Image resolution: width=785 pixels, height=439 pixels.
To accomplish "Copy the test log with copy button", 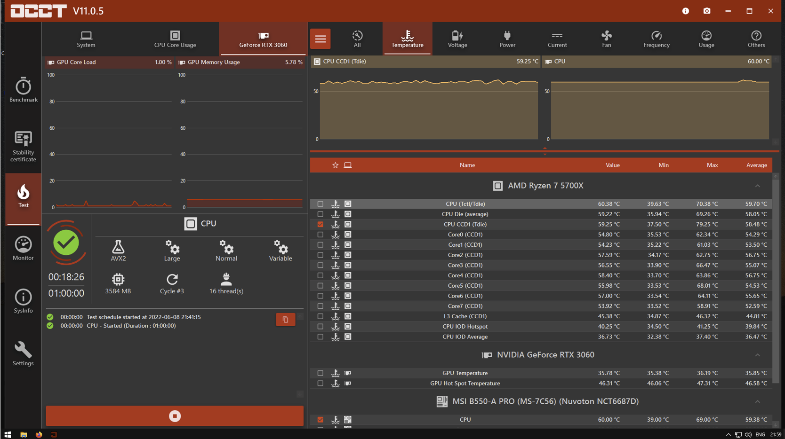I will pyautogui.click(x=285, y=320).
